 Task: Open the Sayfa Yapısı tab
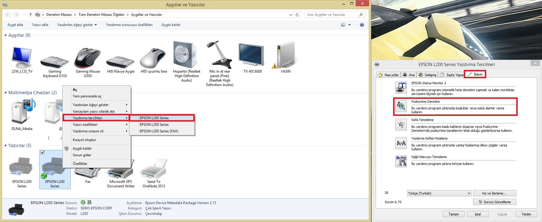pos(452,75)
